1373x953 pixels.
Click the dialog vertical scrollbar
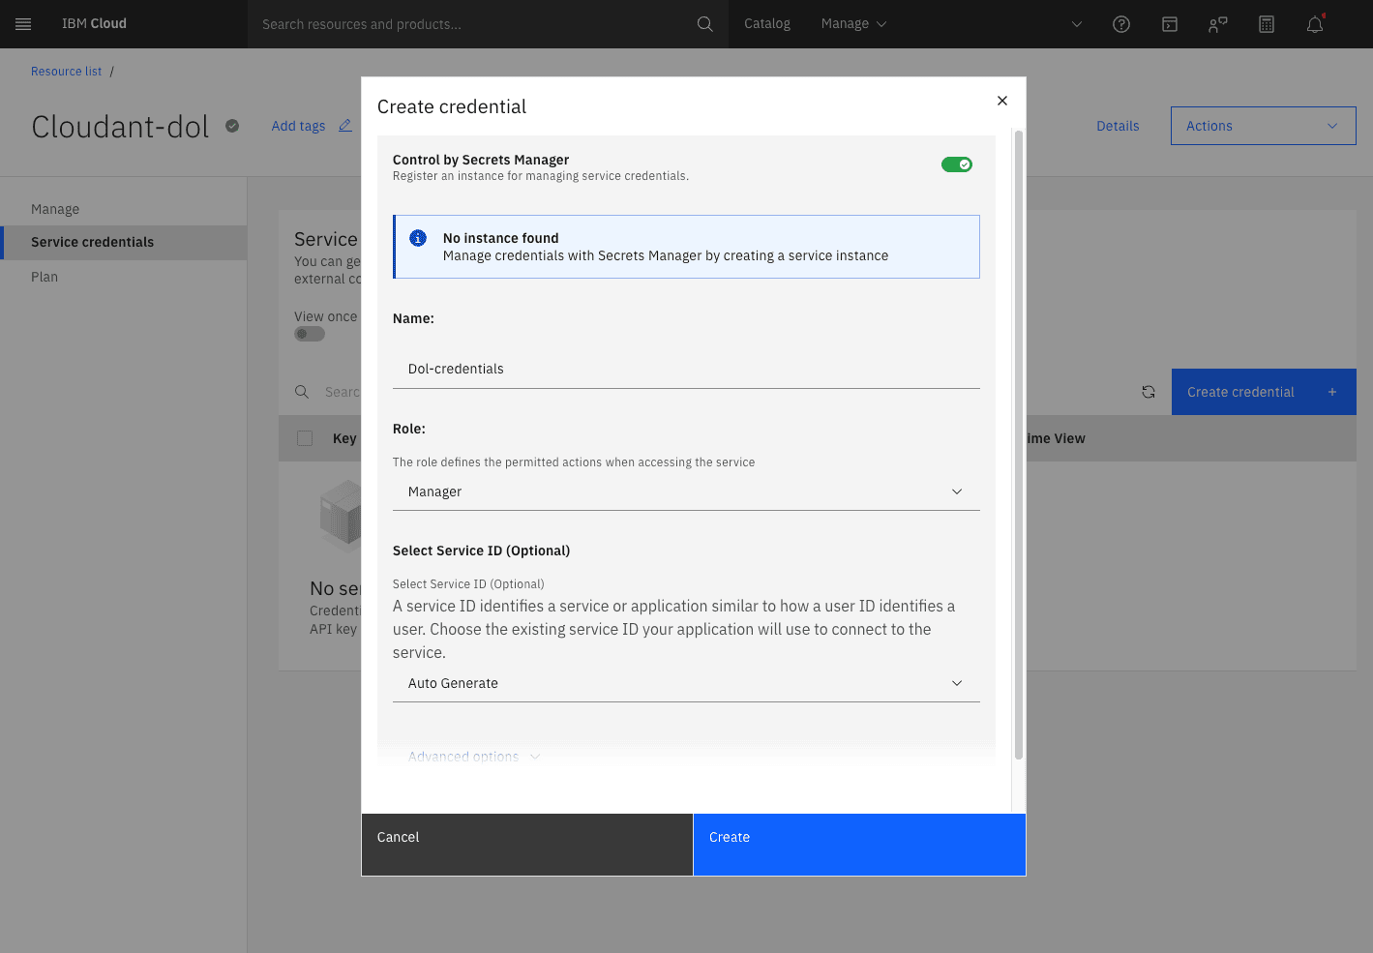(x=1018, y=445)
